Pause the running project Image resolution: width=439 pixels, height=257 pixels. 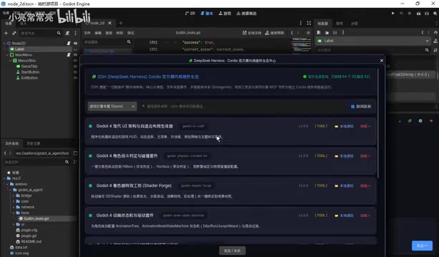[401, 13]
